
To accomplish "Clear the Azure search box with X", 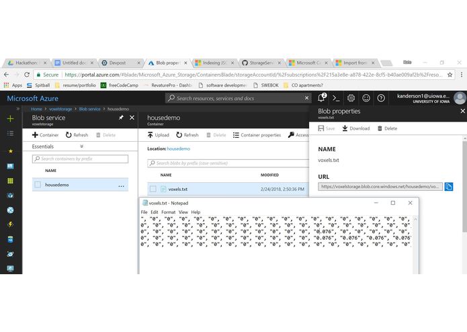I will tap(307, 98).
